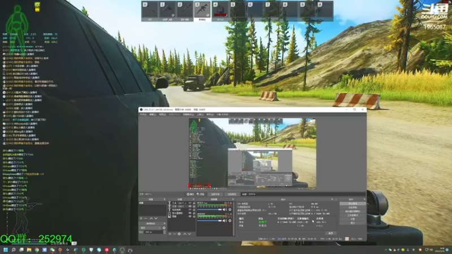The image size is (452, 254).
Task: Click the text field containing 252974
Action: click(303, 194)
